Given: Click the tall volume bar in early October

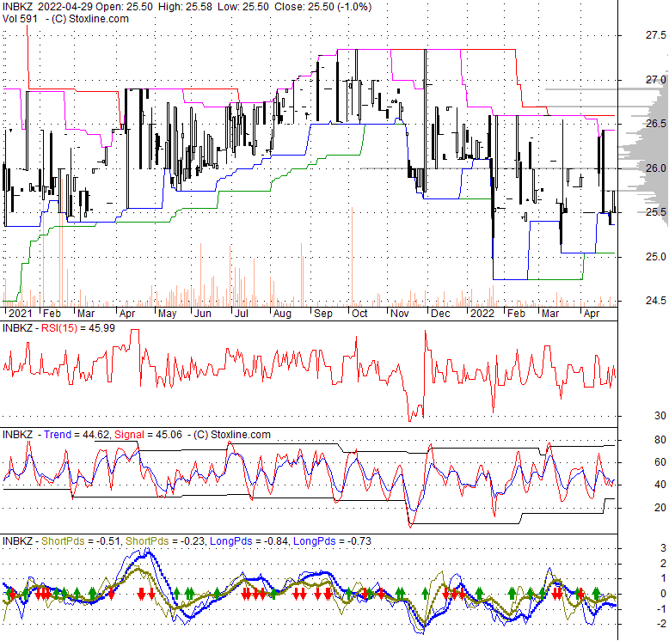Looking at the screenshot, I should [352, 257].
